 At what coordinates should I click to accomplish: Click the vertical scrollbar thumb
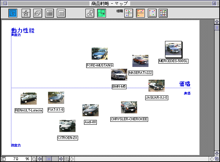[217, 27]
